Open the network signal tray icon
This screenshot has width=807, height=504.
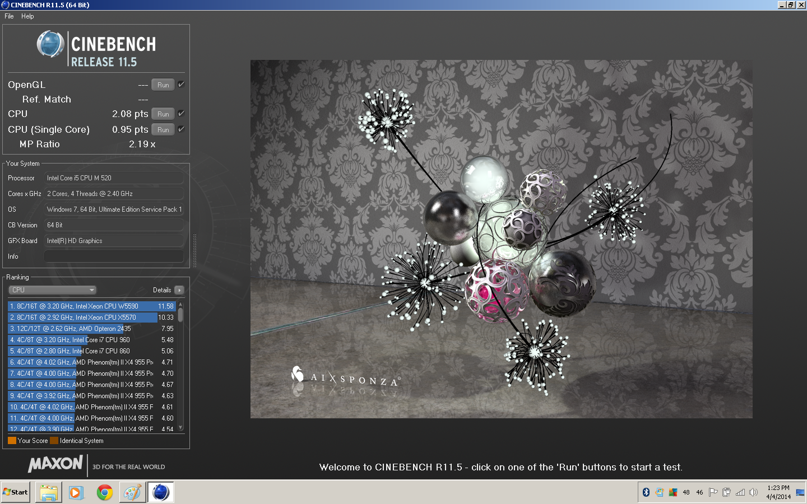pos(740,492)
